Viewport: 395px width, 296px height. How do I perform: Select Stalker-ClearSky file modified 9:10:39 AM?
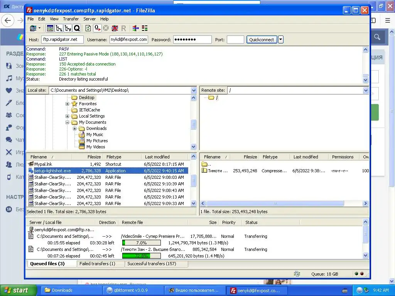pos(107,184)
